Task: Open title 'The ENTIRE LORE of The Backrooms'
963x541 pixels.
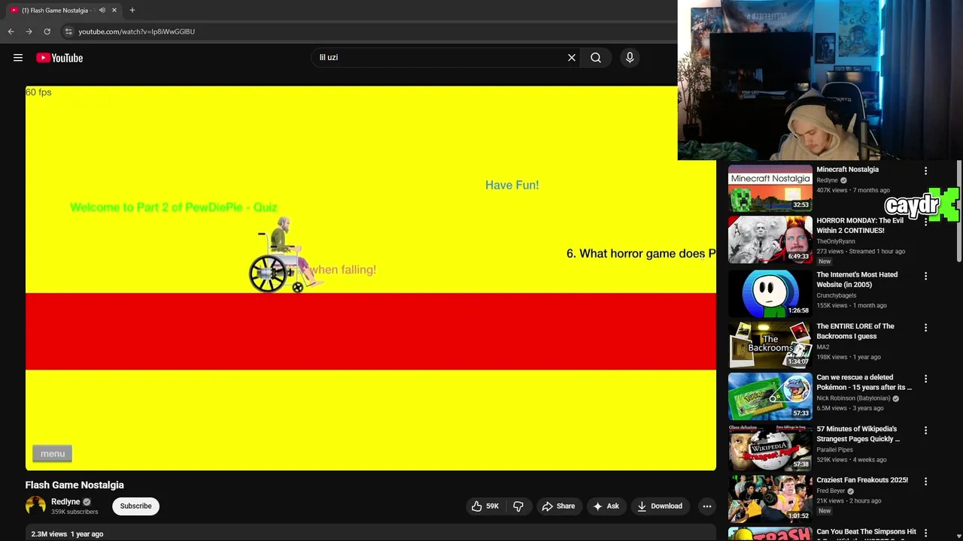Action: point(855,331)
